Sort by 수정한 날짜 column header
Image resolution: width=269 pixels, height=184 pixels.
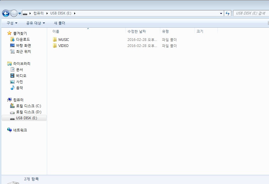(x=137, y=31)
